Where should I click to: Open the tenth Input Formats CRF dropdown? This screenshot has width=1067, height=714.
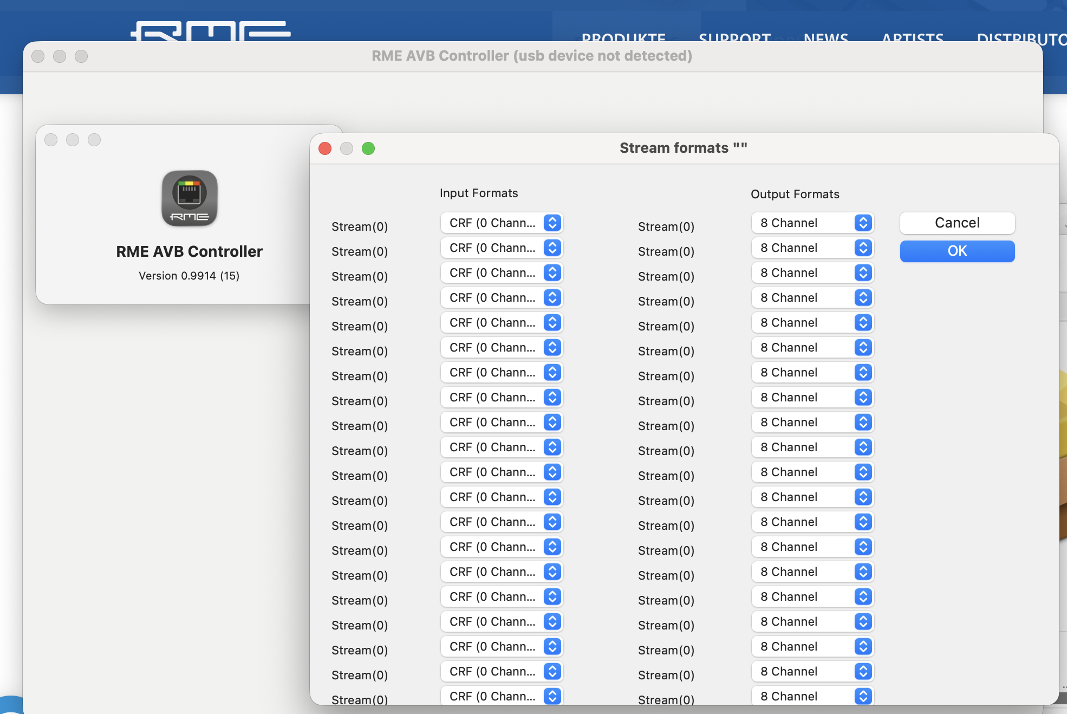(502, 447)
